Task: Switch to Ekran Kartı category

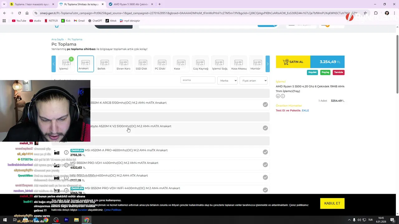Action: click(x=123, y=64)
